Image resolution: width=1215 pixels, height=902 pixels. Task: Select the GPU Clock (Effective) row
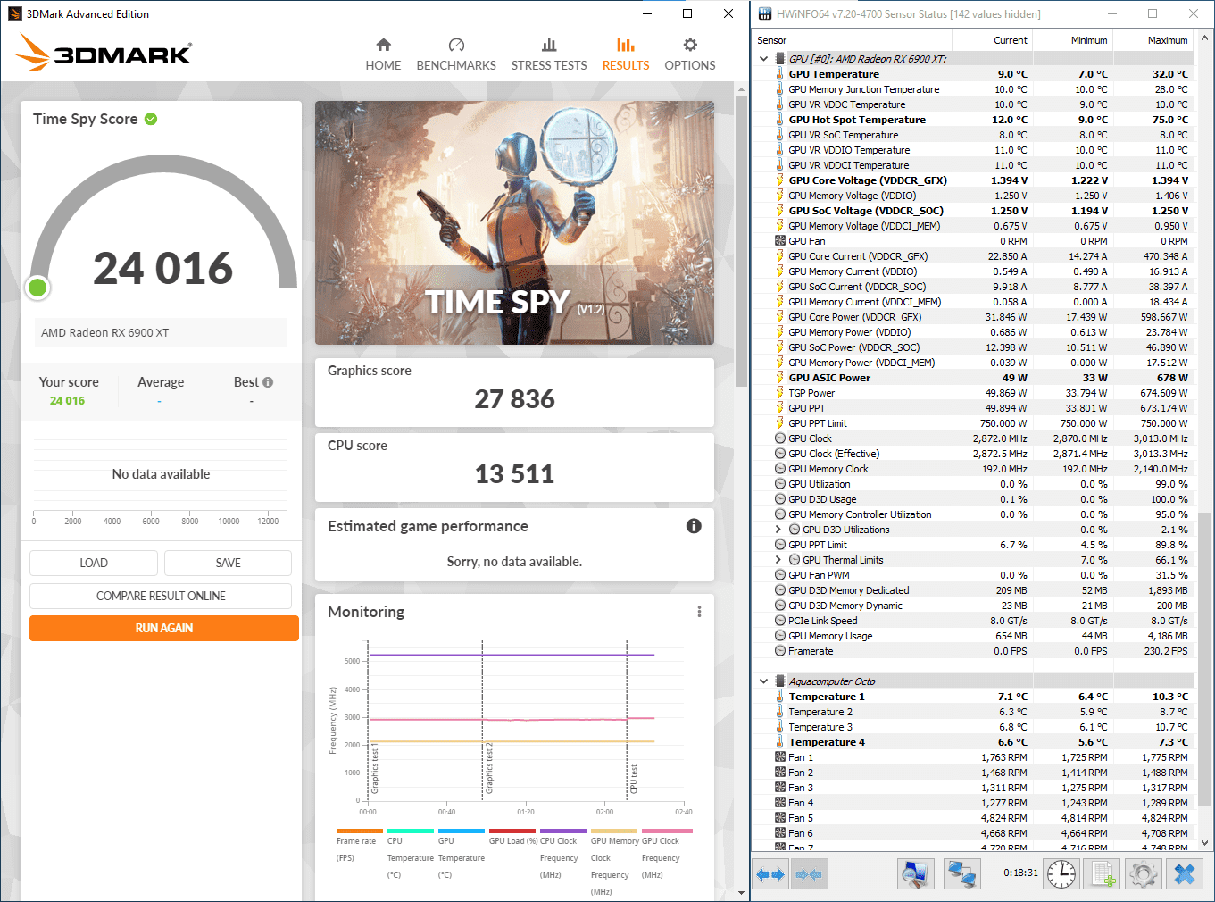point(973,454)
